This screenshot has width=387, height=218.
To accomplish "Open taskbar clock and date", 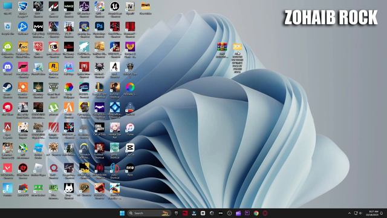I will 372,213.
